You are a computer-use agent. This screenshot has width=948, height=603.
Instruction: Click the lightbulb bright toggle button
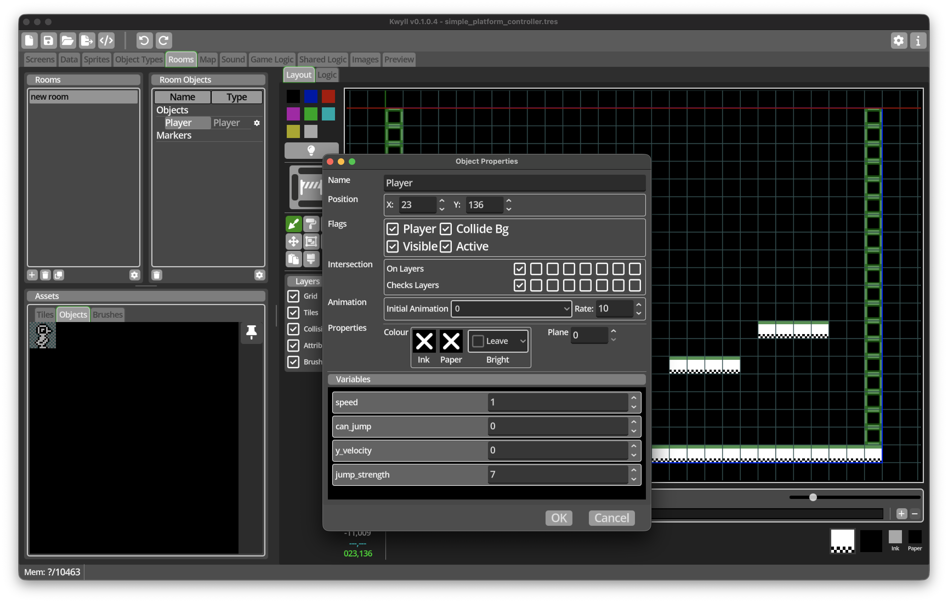(311, 150)
